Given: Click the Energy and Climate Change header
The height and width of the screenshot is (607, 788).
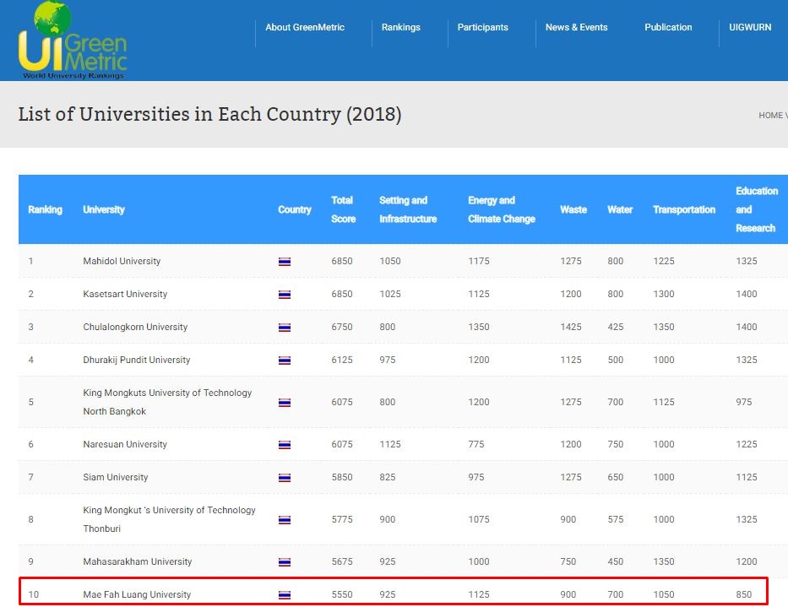Looking at the screenshot, I should pyautogui.click(x=501, y=209).
